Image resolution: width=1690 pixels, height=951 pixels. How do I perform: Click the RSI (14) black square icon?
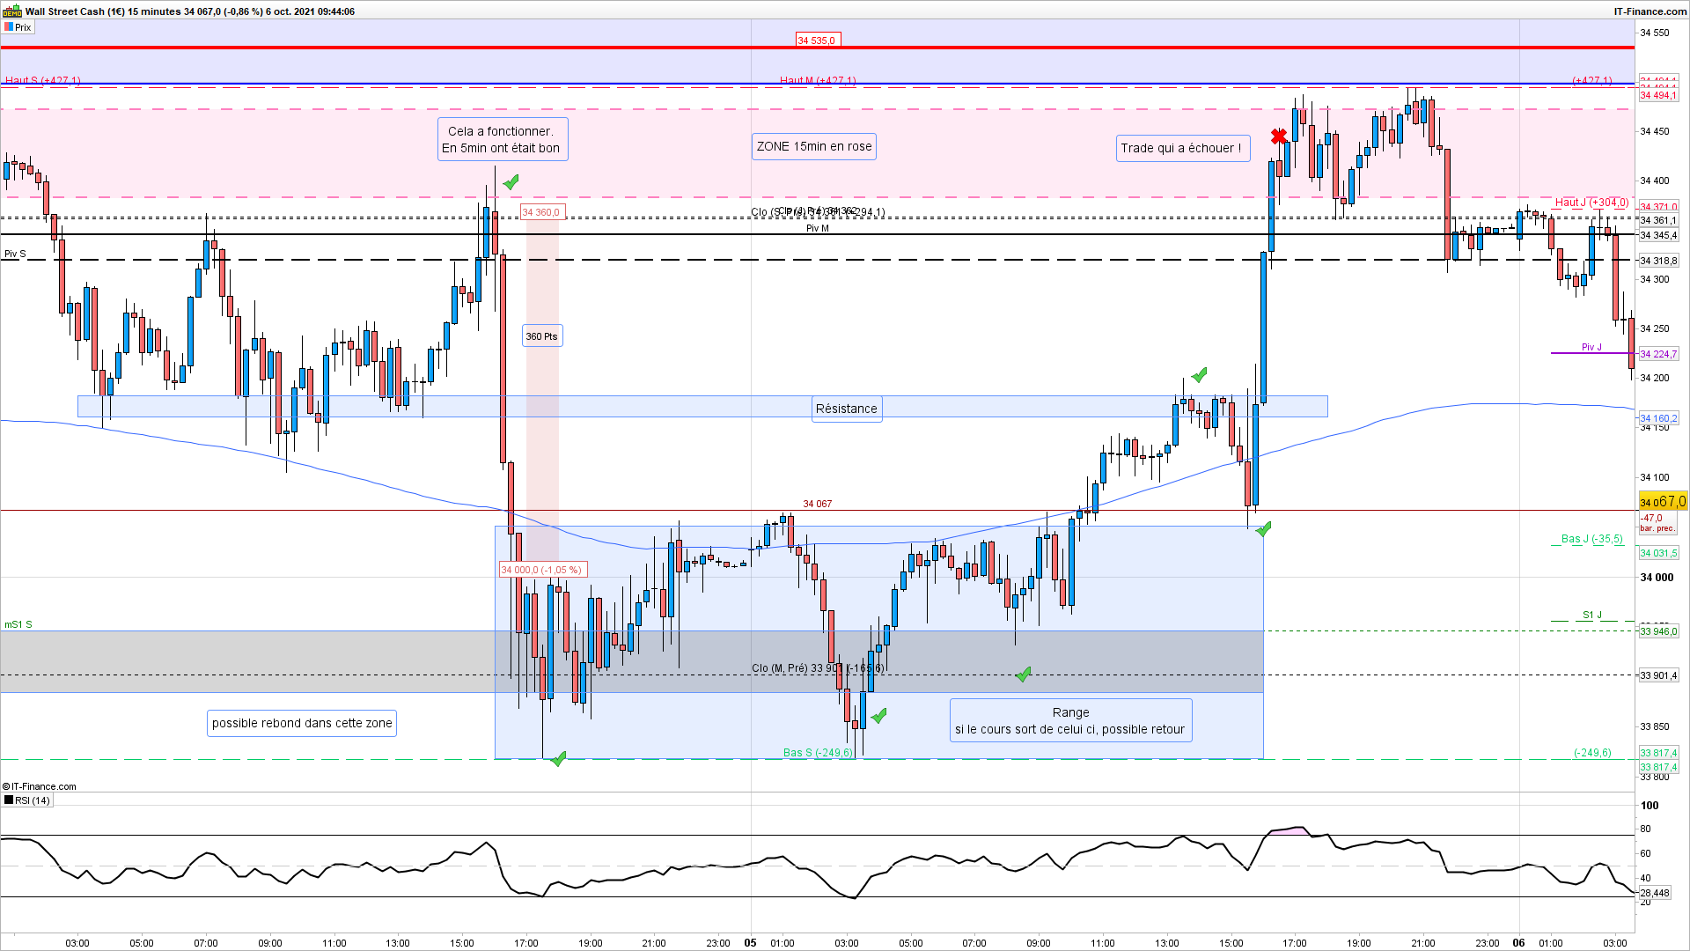(9, 800)
